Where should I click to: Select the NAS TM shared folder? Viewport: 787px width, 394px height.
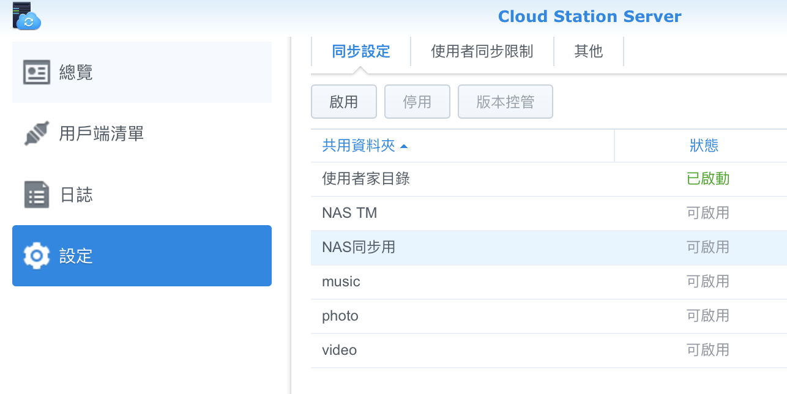point(349,213)
